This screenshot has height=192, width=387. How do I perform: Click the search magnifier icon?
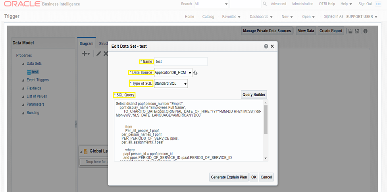(x=265, y=4)
